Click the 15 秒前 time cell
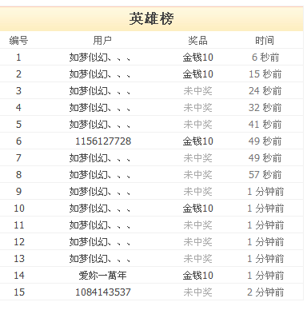The image size is (307, 310). pyautogui.click(x=265, y=74)
